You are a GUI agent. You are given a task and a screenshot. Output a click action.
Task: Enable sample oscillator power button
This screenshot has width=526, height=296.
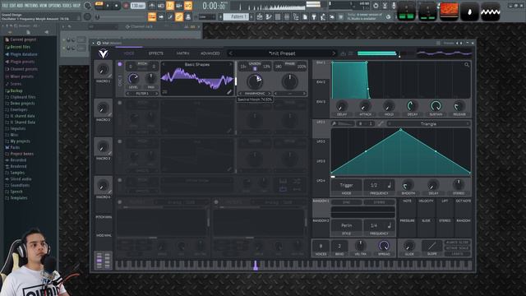120,180
